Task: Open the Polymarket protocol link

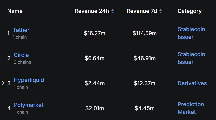Action: (28, 105)
